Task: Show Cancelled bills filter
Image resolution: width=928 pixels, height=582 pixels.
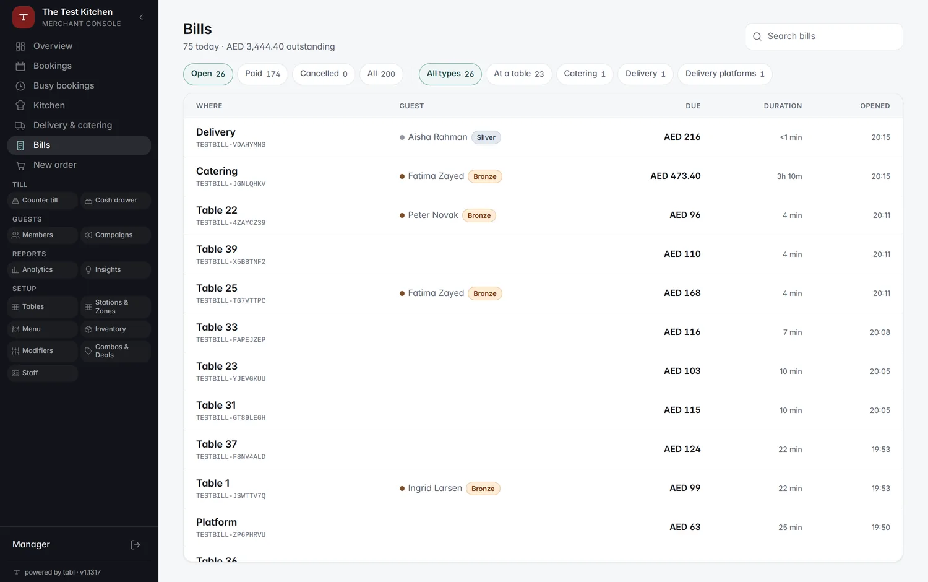Action: (324, 74)
